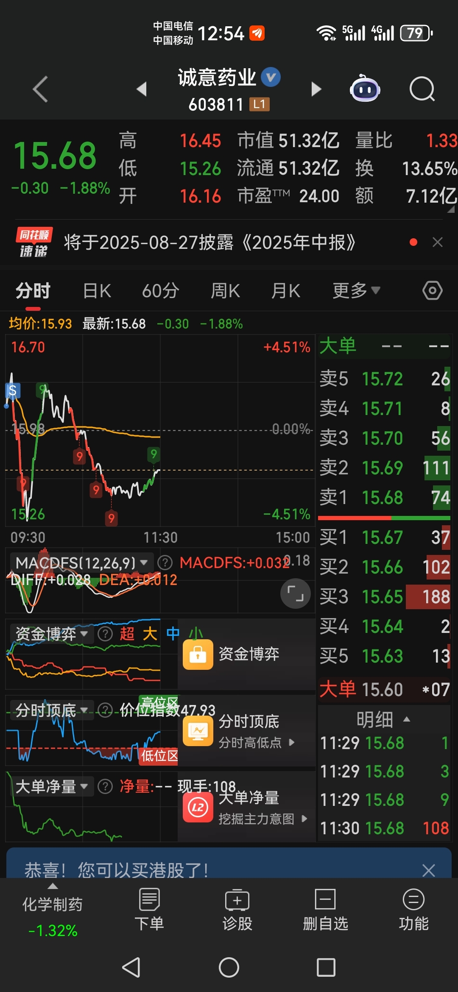Open 大单净量 help question mark
Screen dimensions: 458x992
coord(105,786)
